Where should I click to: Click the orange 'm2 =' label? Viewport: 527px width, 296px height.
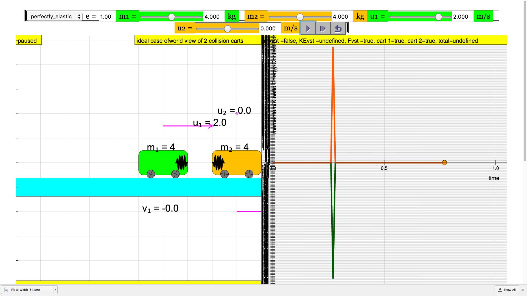(256, 16)
